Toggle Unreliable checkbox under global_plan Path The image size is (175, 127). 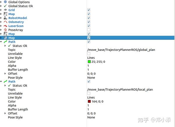(x=89, y=53)
